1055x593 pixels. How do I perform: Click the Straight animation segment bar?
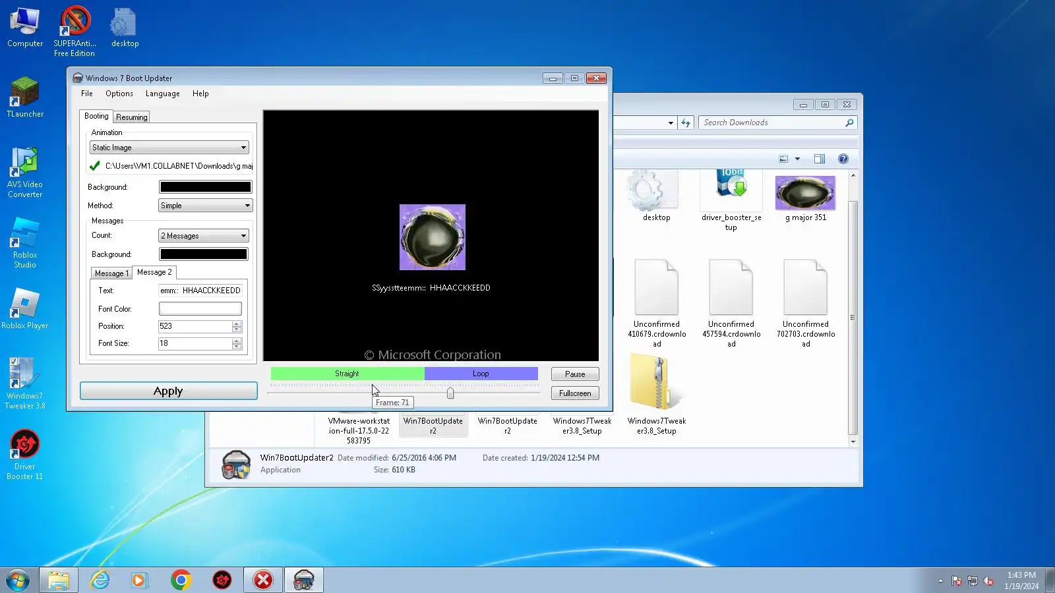coord(347,374)
